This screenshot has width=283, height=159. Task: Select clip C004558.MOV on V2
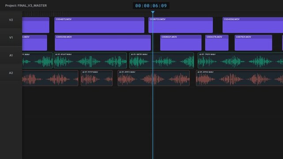pos(253,25)
